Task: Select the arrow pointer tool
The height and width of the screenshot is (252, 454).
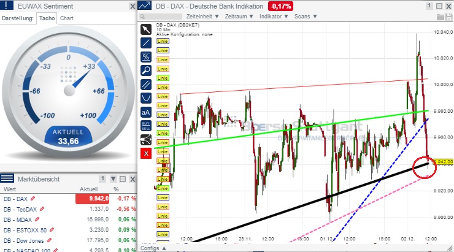Action: (x=146, y=29)
